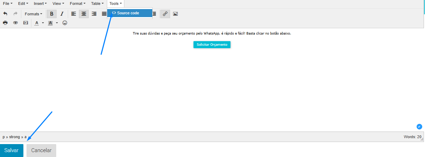Undo the last edit
This screenshot has width=425, height=157.
(x=5, y=14)
